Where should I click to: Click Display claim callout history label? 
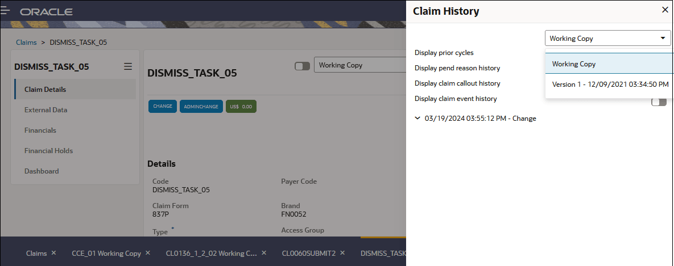[x=457, y=83]
